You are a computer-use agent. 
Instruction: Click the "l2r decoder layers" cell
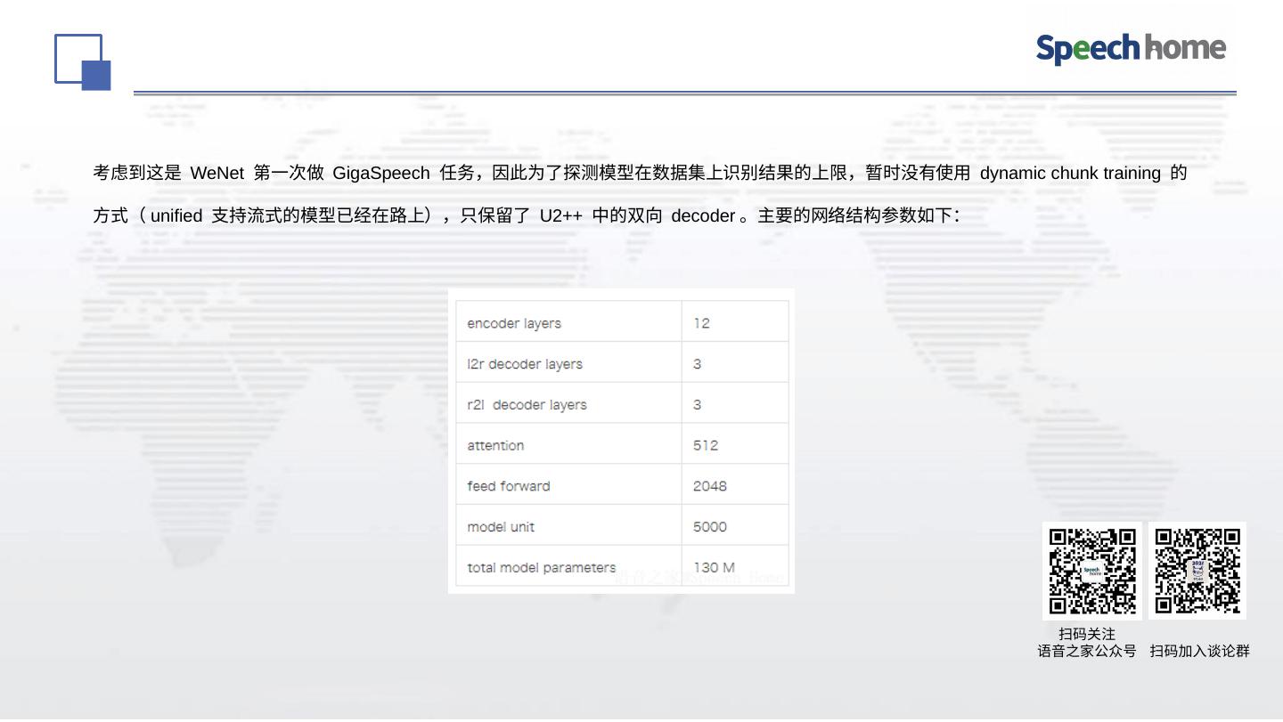click(x=568, y=363)
